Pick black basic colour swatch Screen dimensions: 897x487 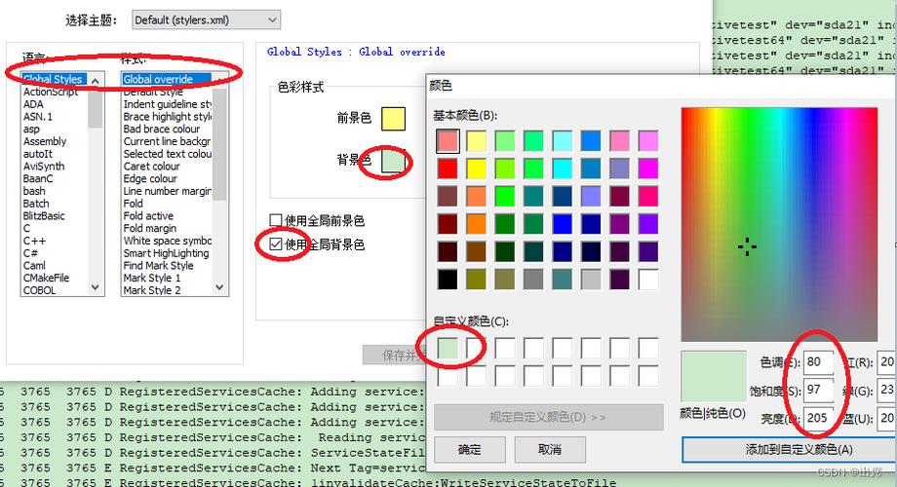[448, 280]
